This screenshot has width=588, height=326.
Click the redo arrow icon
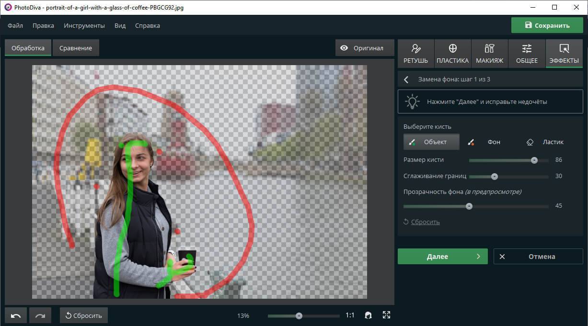pos(40,315)
